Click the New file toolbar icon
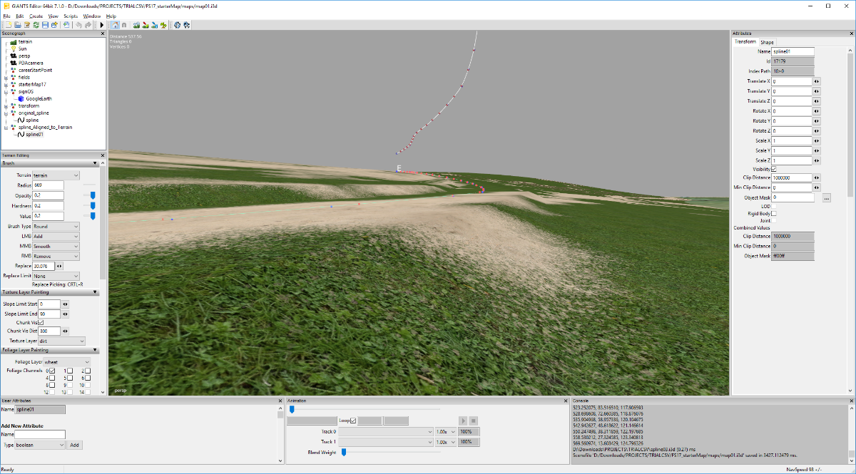The width and height of the screenshot is (856, 474). coord(8,25)
